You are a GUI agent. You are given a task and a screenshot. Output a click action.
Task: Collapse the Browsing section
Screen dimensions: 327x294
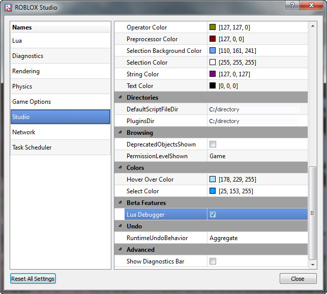point(120,132)
